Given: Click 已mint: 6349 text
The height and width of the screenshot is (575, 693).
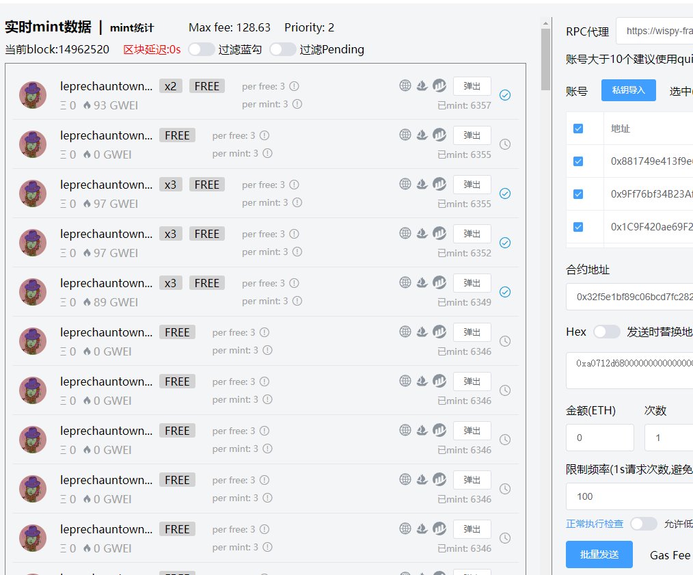Looking at the screenshot, I should [464, 302].
